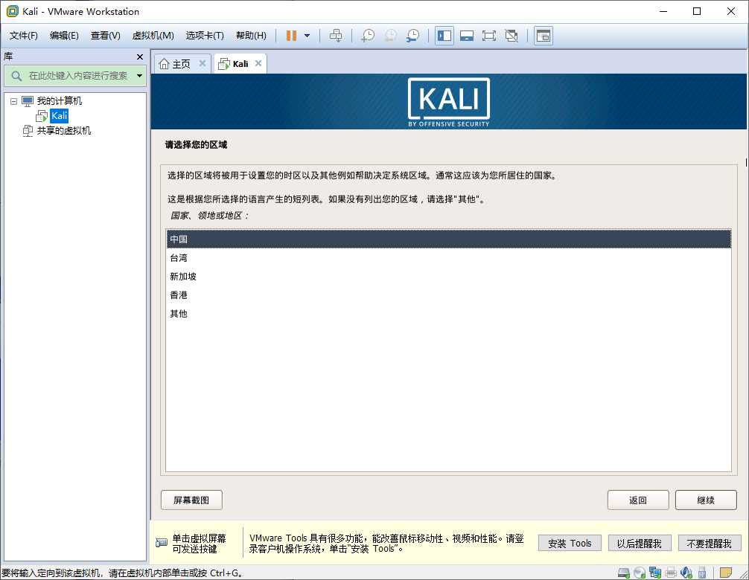
Task: Click the console view icon
Action: click(543, 36)
